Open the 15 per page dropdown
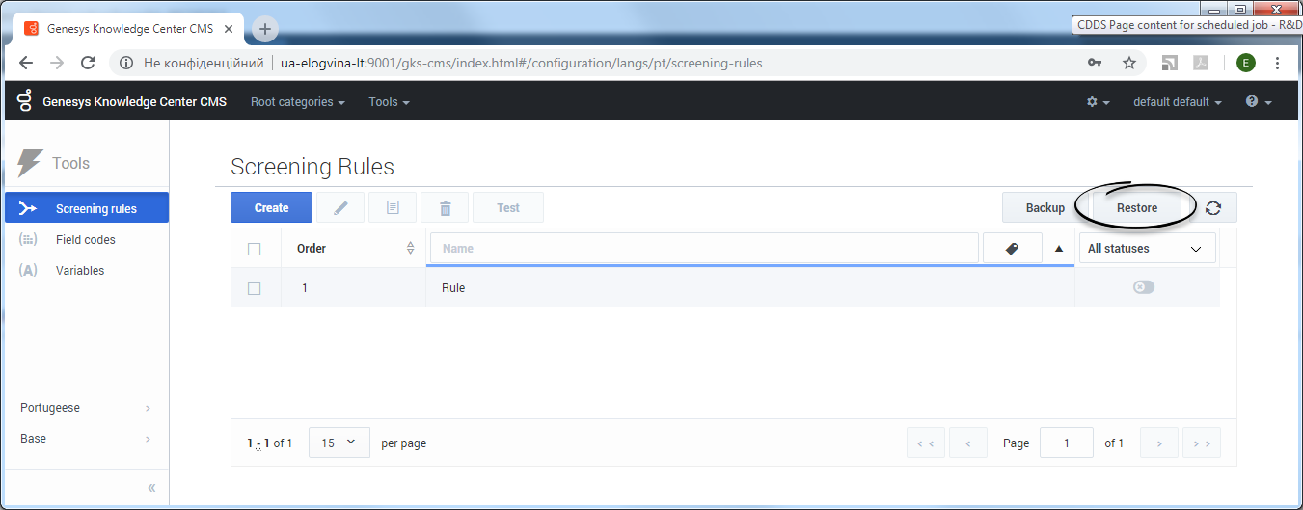1303x510 pixels. 339,443
